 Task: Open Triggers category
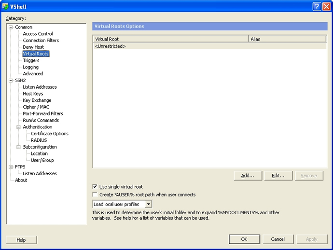point(31,60)
